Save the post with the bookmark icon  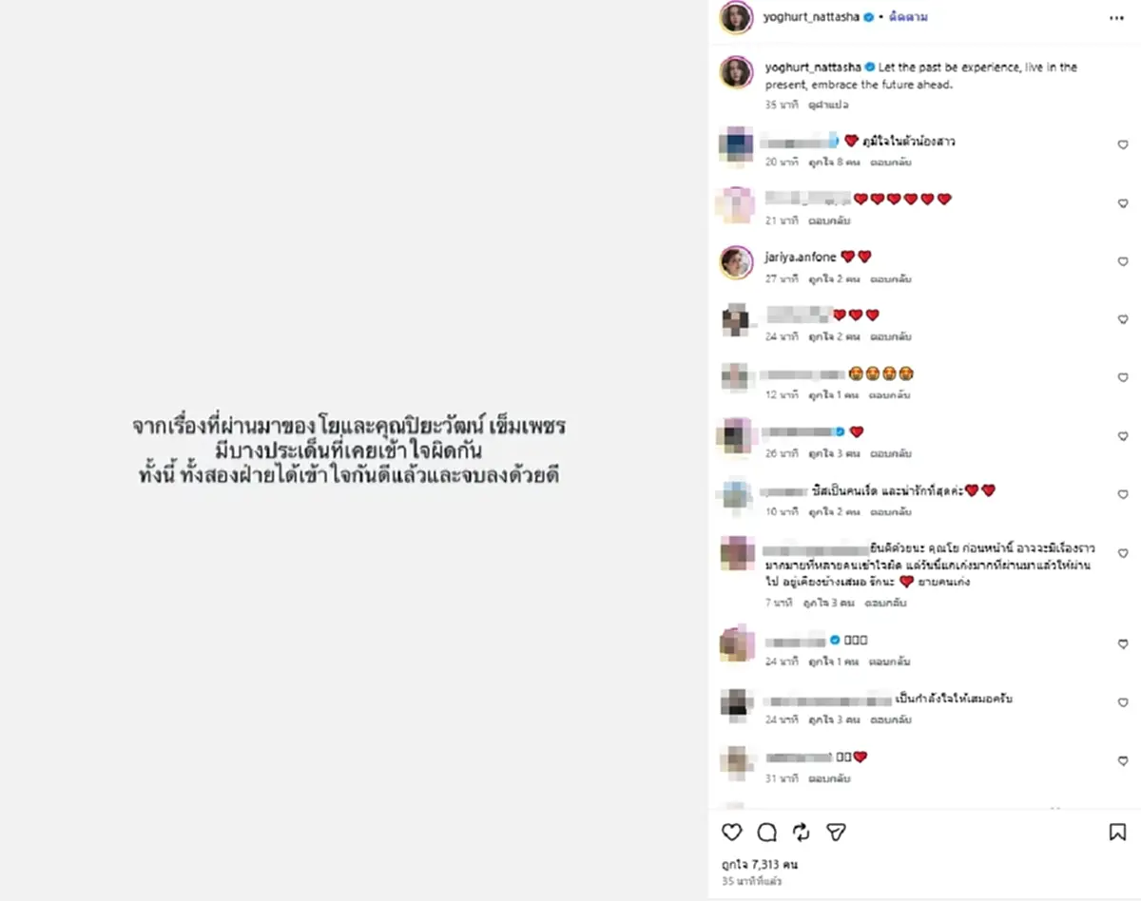(1118, 832)
